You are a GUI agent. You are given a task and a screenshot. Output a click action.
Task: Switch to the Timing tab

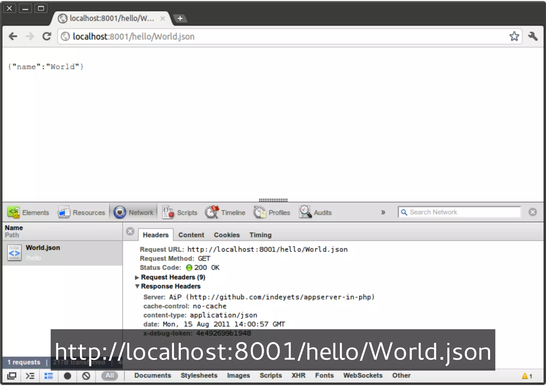tap(260, 235)
